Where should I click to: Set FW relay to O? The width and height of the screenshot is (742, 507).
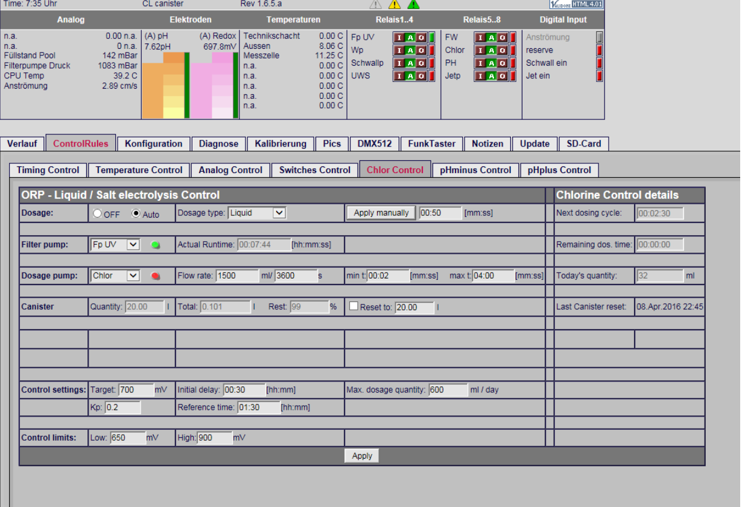[502, 37]
